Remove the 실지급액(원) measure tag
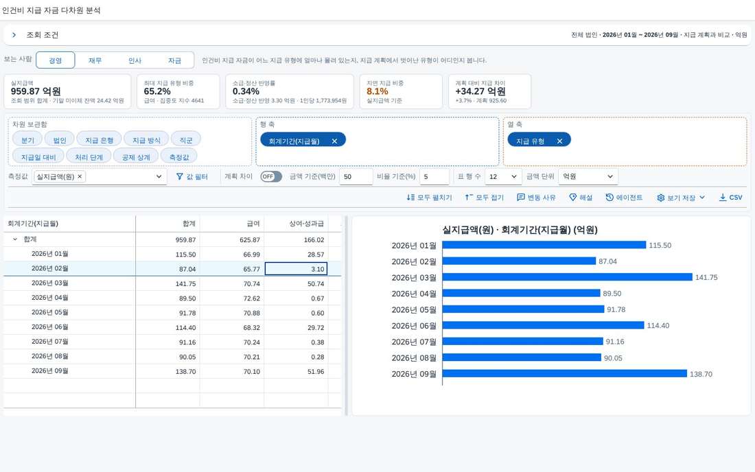Viewport: 755px width, 472px height. coord(80,176)
